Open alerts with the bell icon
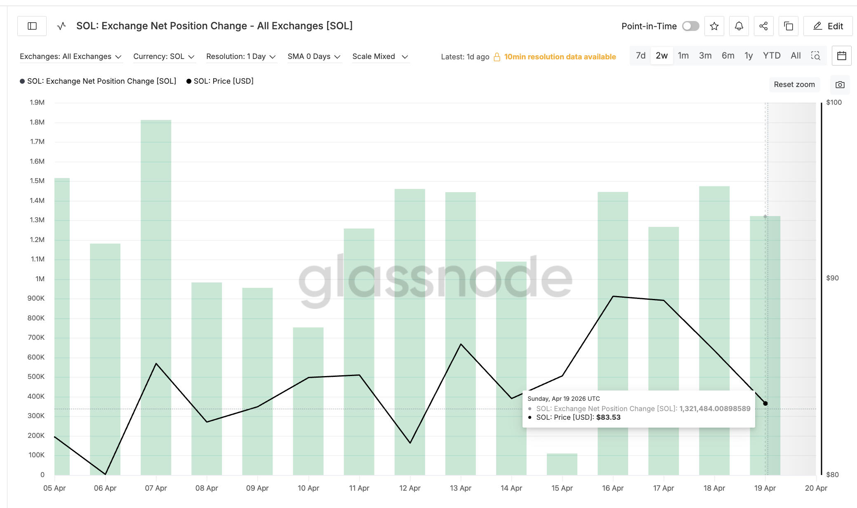 (x=739, y=26)
